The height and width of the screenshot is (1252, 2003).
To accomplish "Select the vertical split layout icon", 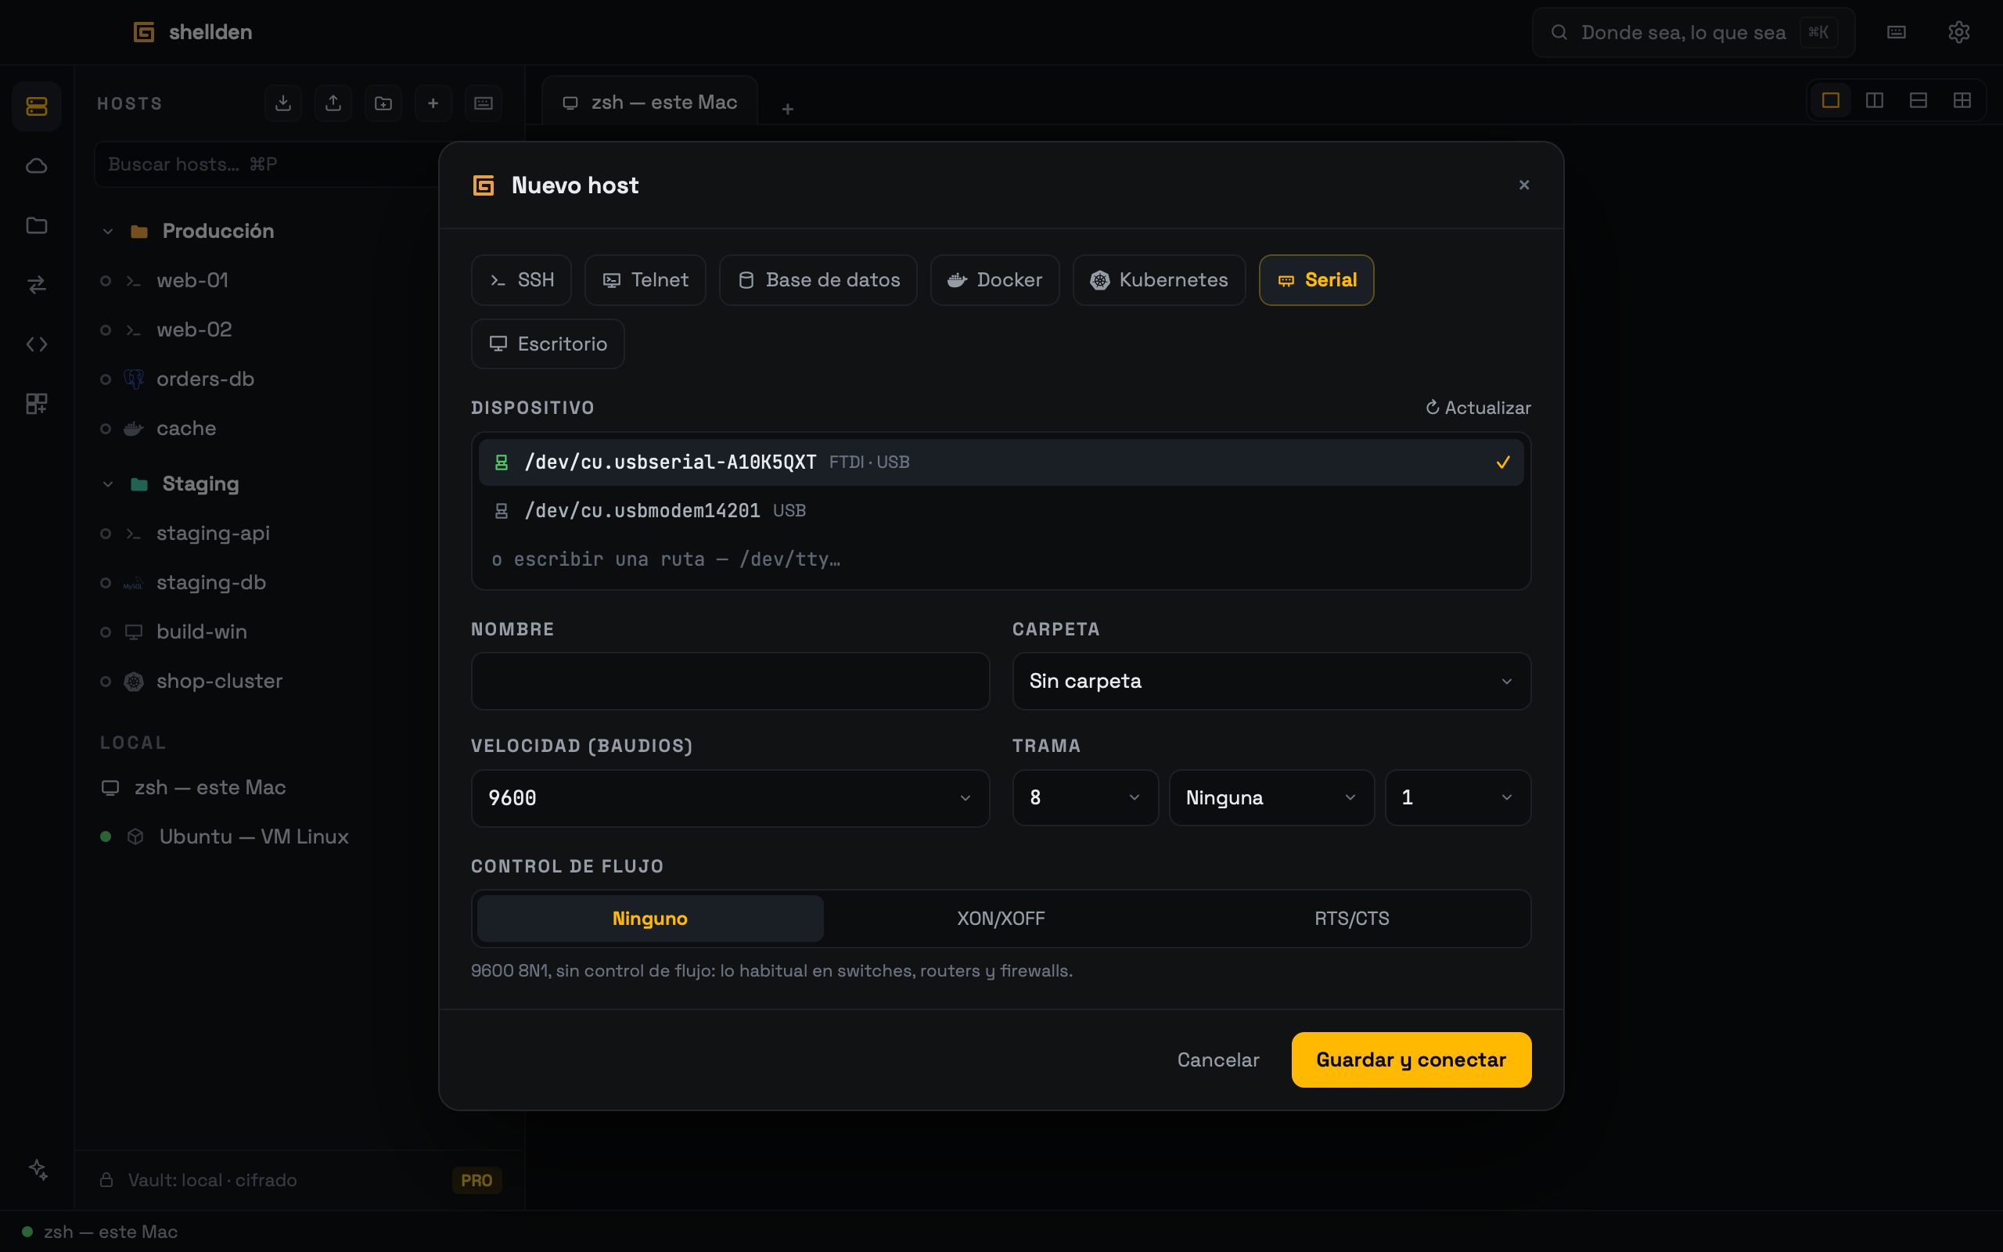I will 1875,100.
